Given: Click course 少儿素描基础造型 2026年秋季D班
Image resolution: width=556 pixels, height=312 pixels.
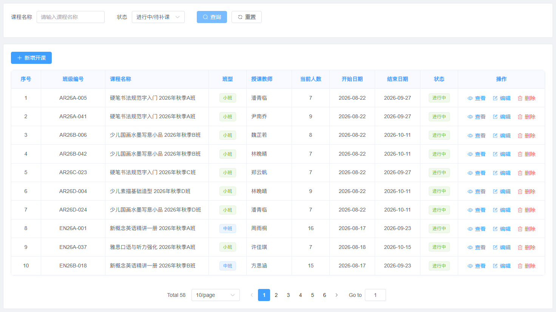Looking at the screenshot, I should tap(150, 191).
